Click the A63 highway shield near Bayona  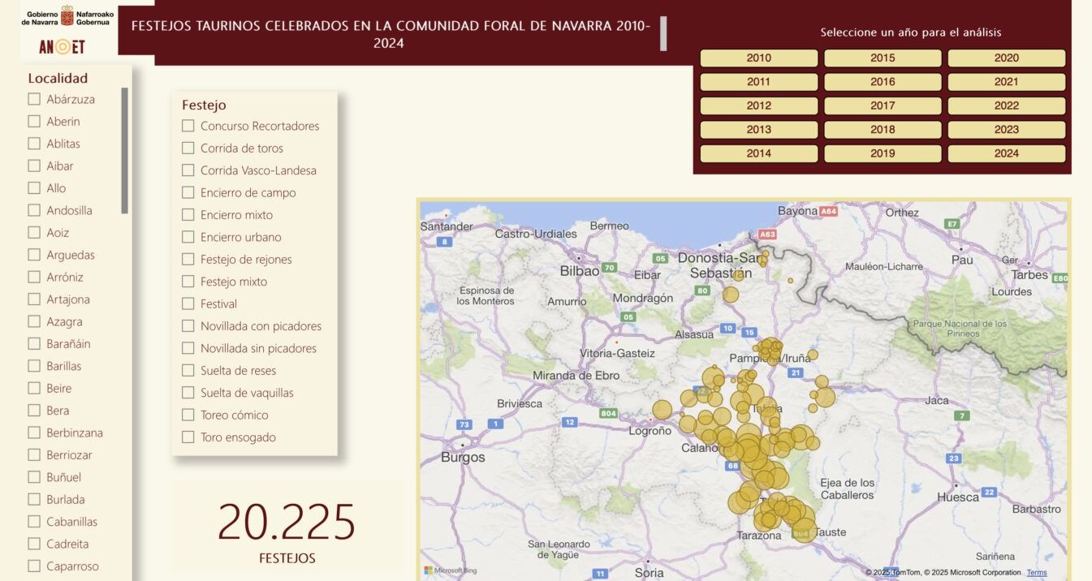(767, 235)
